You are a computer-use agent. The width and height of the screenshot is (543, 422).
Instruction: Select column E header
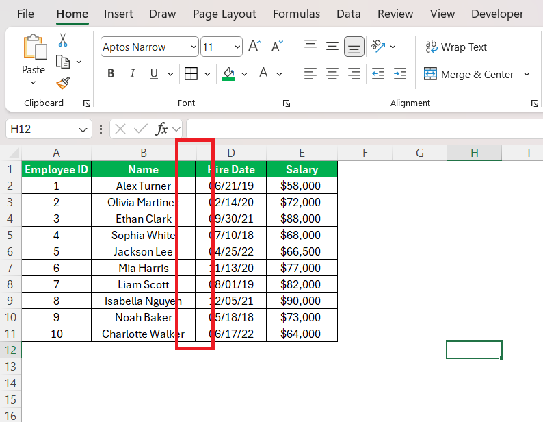pos(302,153)
